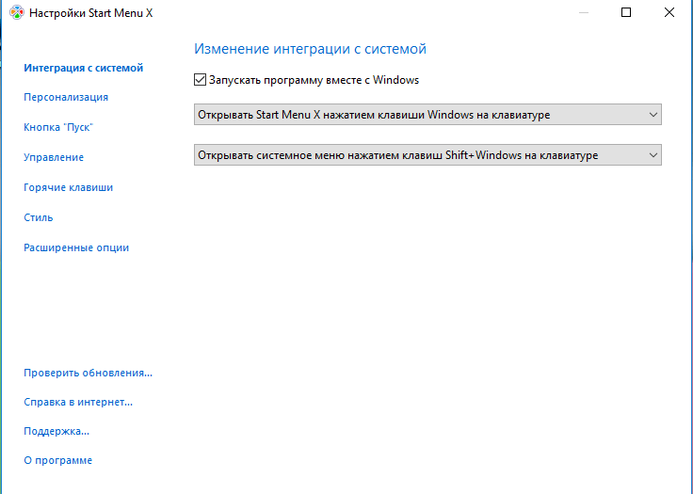Open the "Горячие клавиши" section
The image size is (693, 494).
(69, 187)
